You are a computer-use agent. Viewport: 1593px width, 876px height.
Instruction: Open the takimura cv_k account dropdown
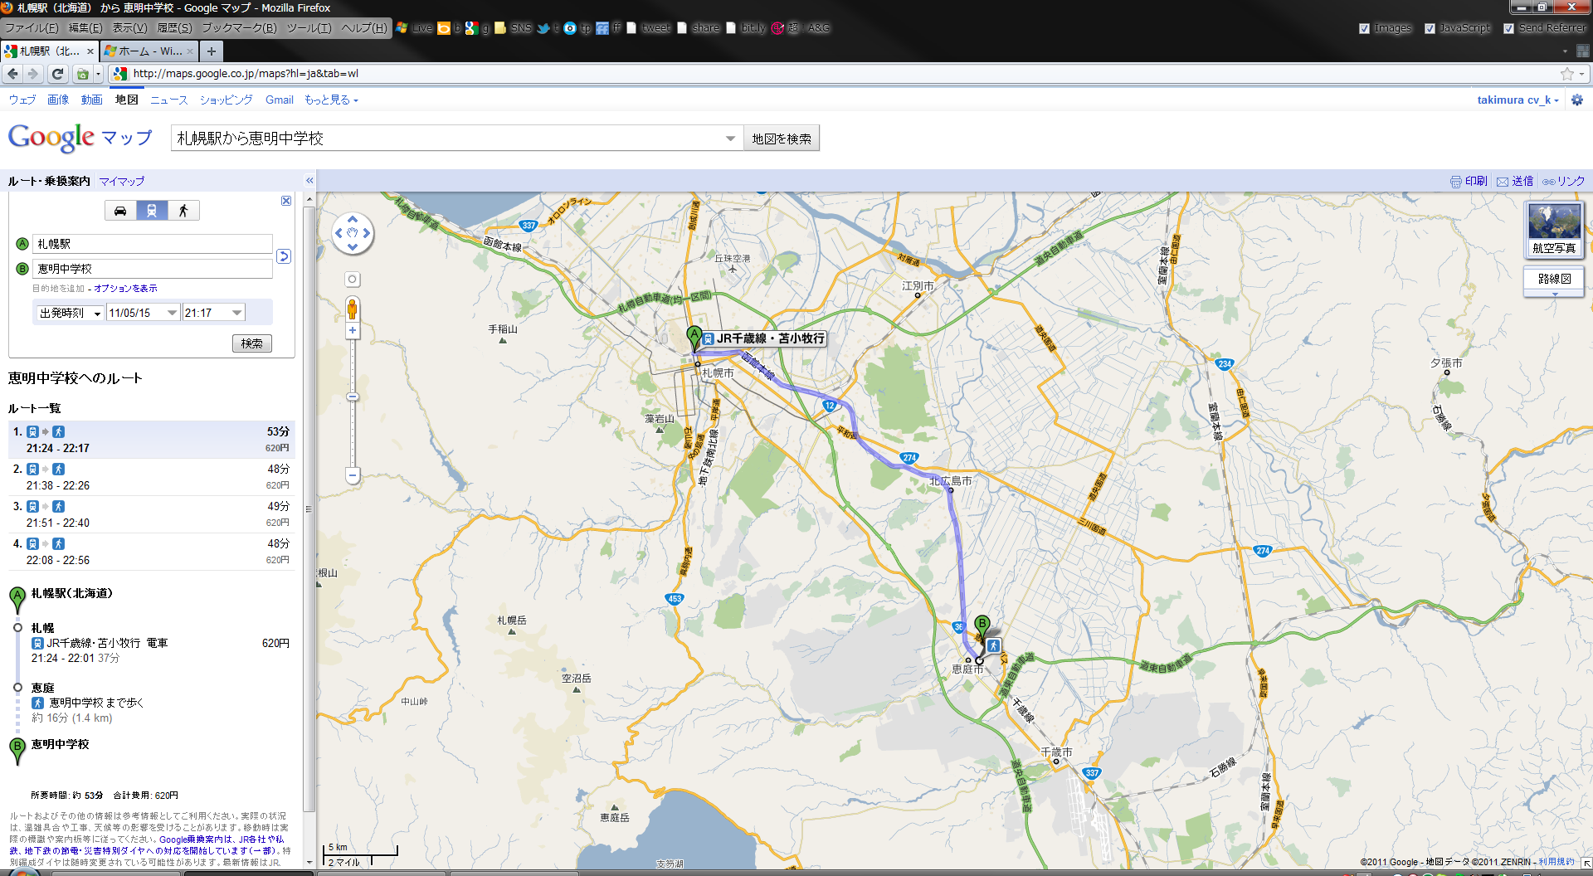pos(1517,100)
